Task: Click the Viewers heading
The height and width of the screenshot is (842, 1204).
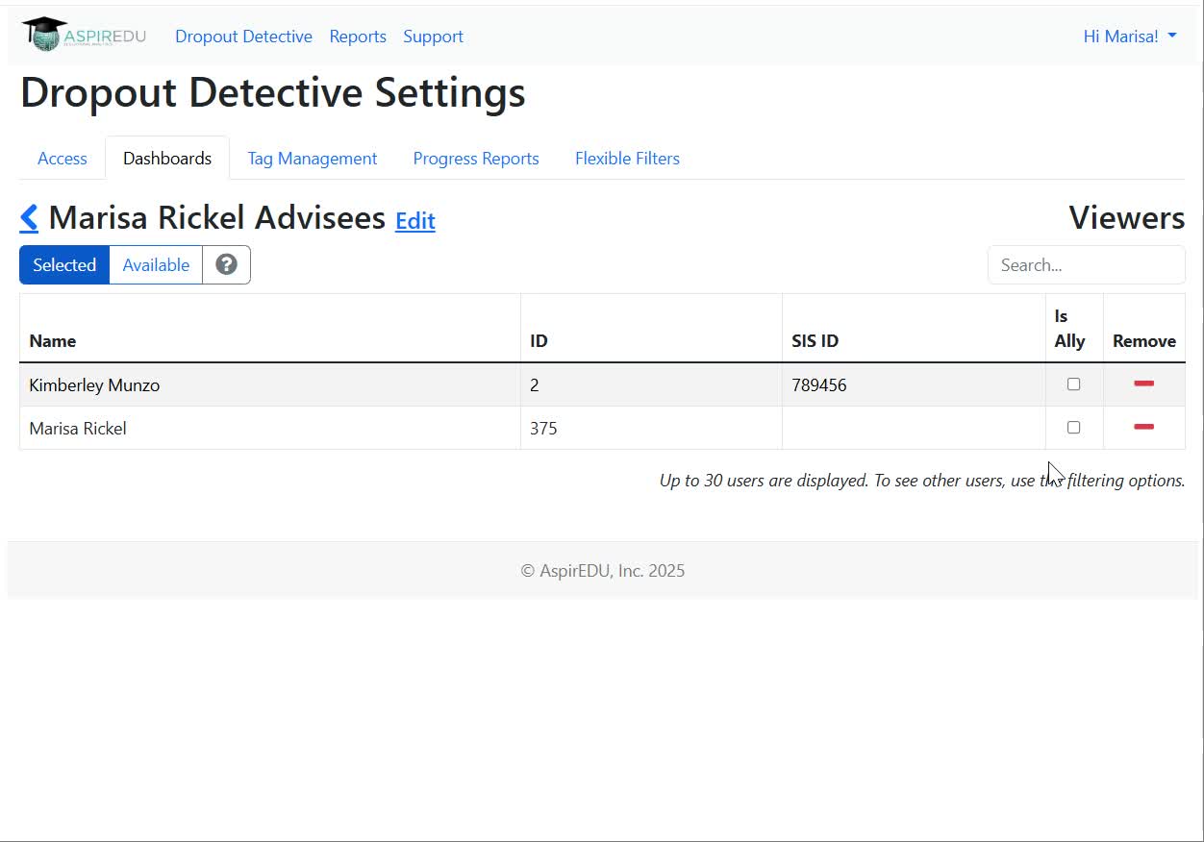Action: 1126,218
